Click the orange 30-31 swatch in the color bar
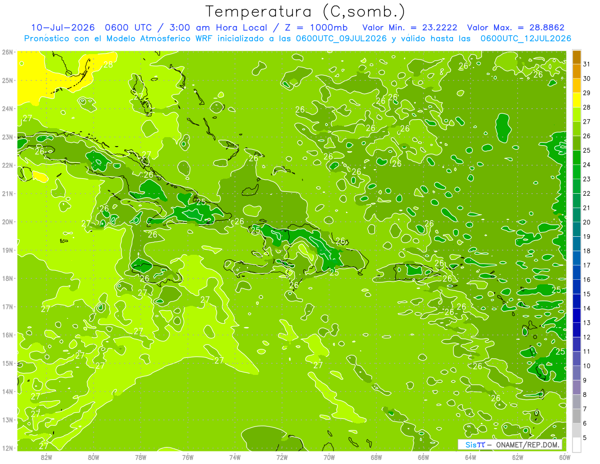This screenshot has height=464, width=600. click(x=576, y=71)
